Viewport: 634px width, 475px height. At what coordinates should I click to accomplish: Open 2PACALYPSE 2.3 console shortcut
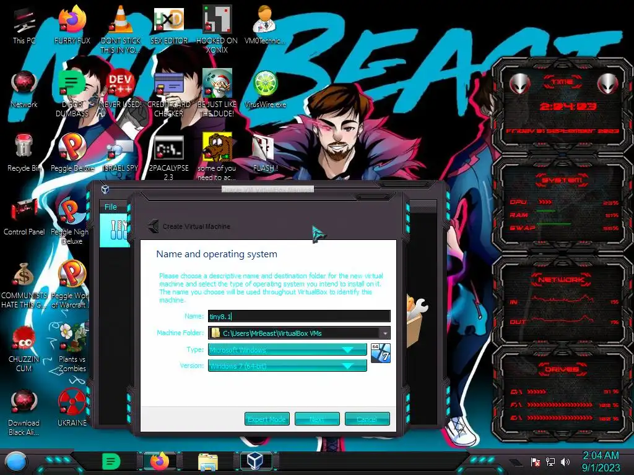169,156
